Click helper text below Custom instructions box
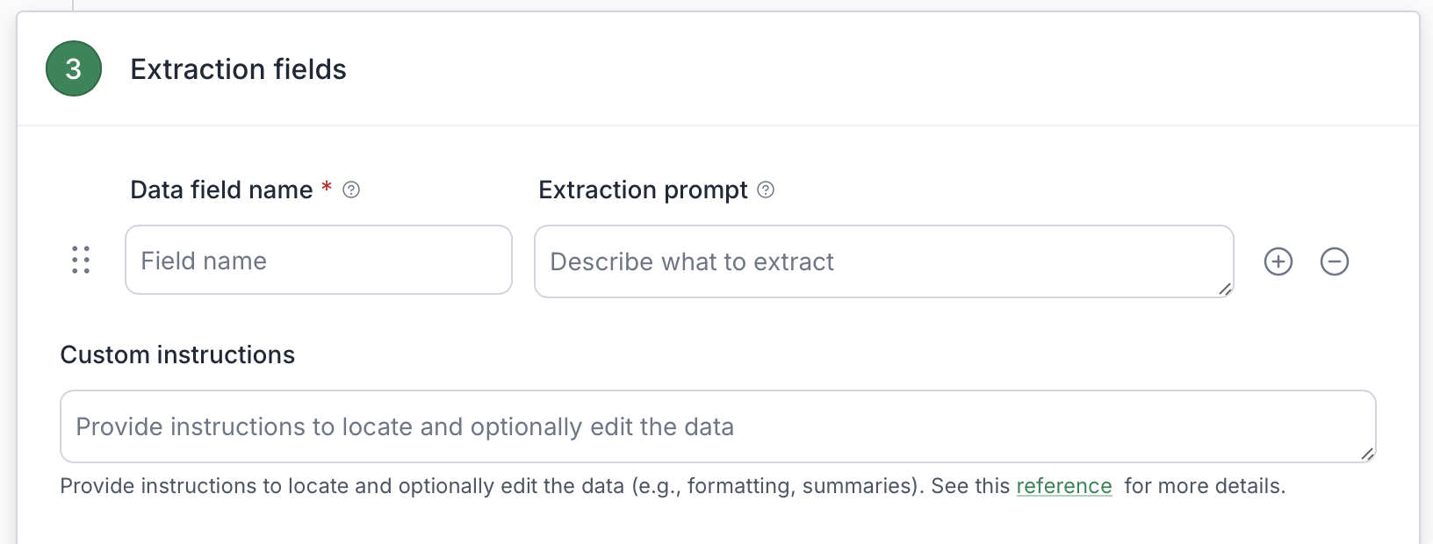This screenshot has height=544, width=1433. point(673,486)
